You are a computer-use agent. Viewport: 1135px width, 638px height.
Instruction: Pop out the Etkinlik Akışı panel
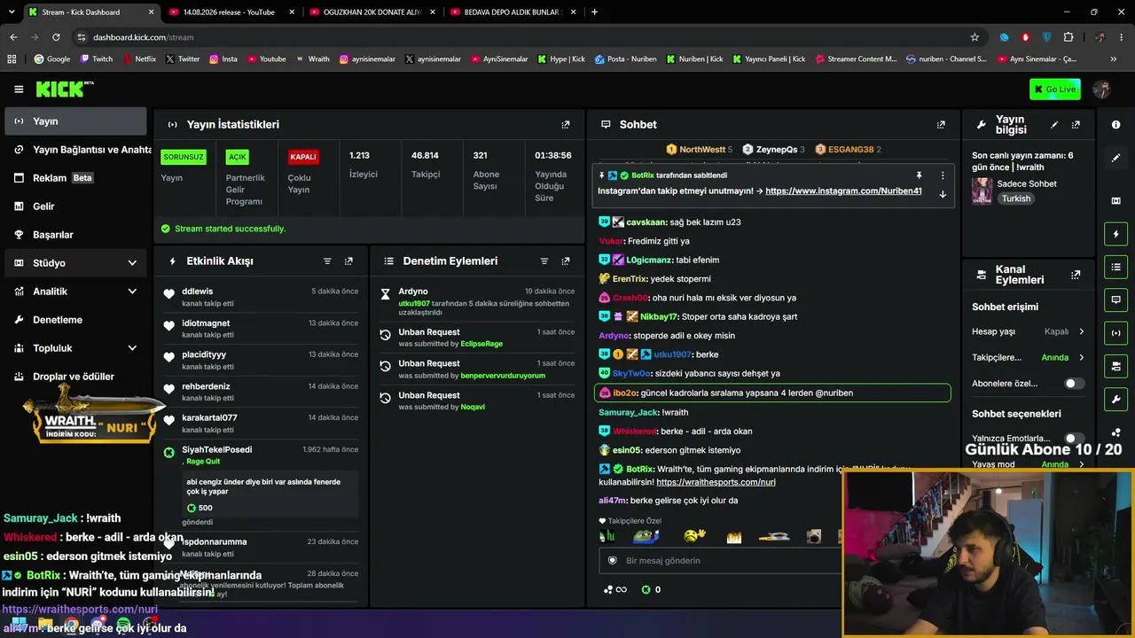point(348,261)
